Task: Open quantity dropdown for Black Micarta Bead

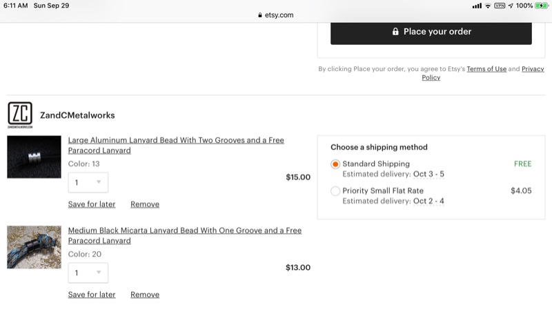Action: coord(88,273)
